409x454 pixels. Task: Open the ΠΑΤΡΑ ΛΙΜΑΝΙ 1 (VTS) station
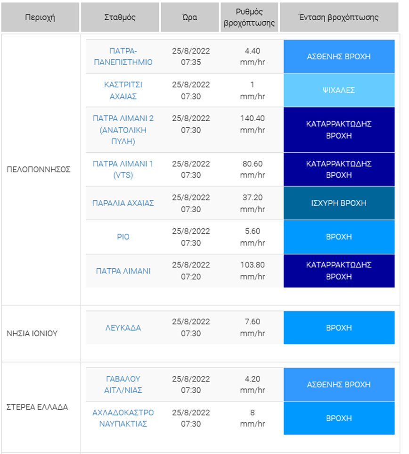click(123, 169)
